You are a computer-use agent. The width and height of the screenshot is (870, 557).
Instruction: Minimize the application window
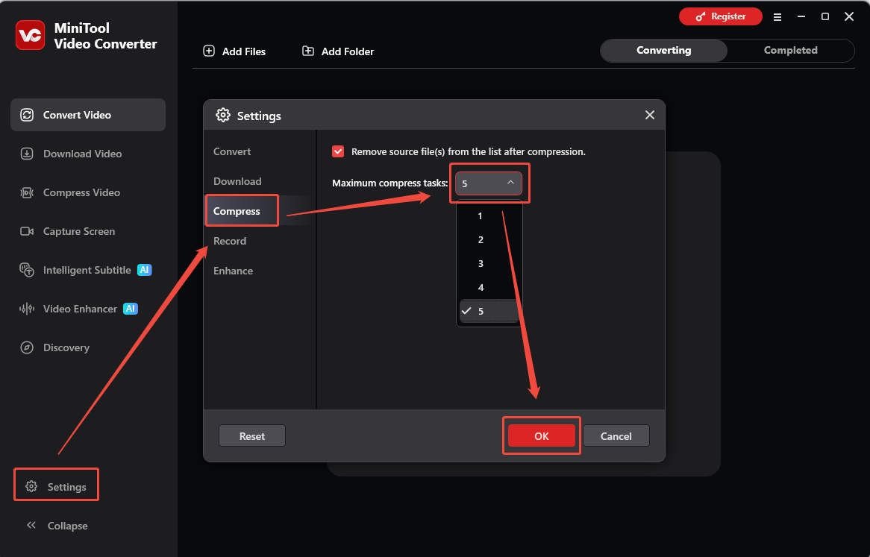coord(801,16)
